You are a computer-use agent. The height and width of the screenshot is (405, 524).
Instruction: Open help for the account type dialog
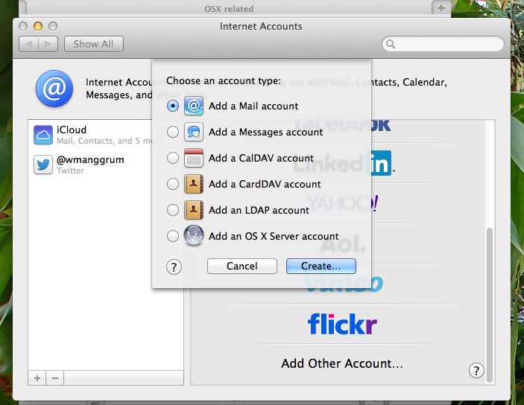174,267
